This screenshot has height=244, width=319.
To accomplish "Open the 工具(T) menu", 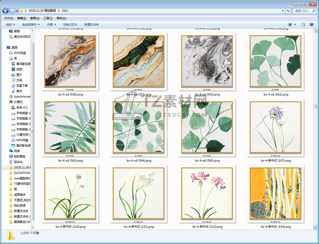I will click(x=48, y=18).
